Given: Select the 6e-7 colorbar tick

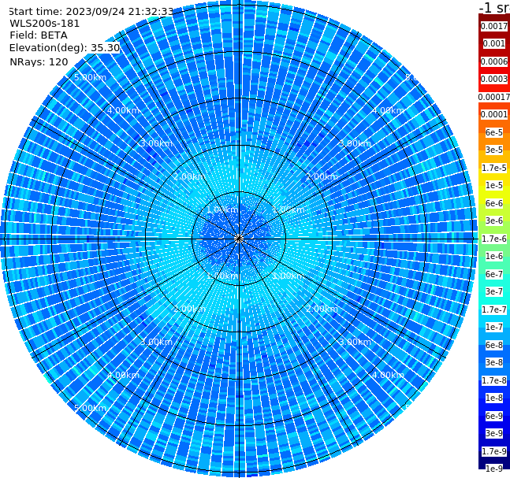Looking at the screenshot, I should click(494, 274).
